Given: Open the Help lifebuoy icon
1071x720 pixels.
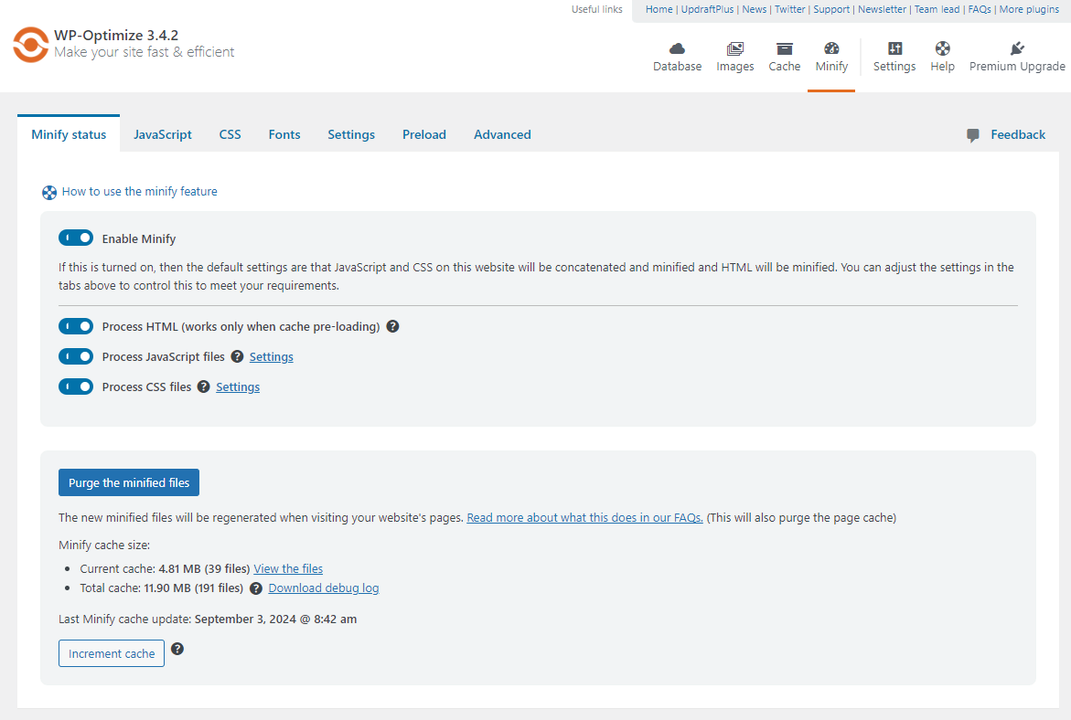Looking at the screenshot, I should 942,49.
